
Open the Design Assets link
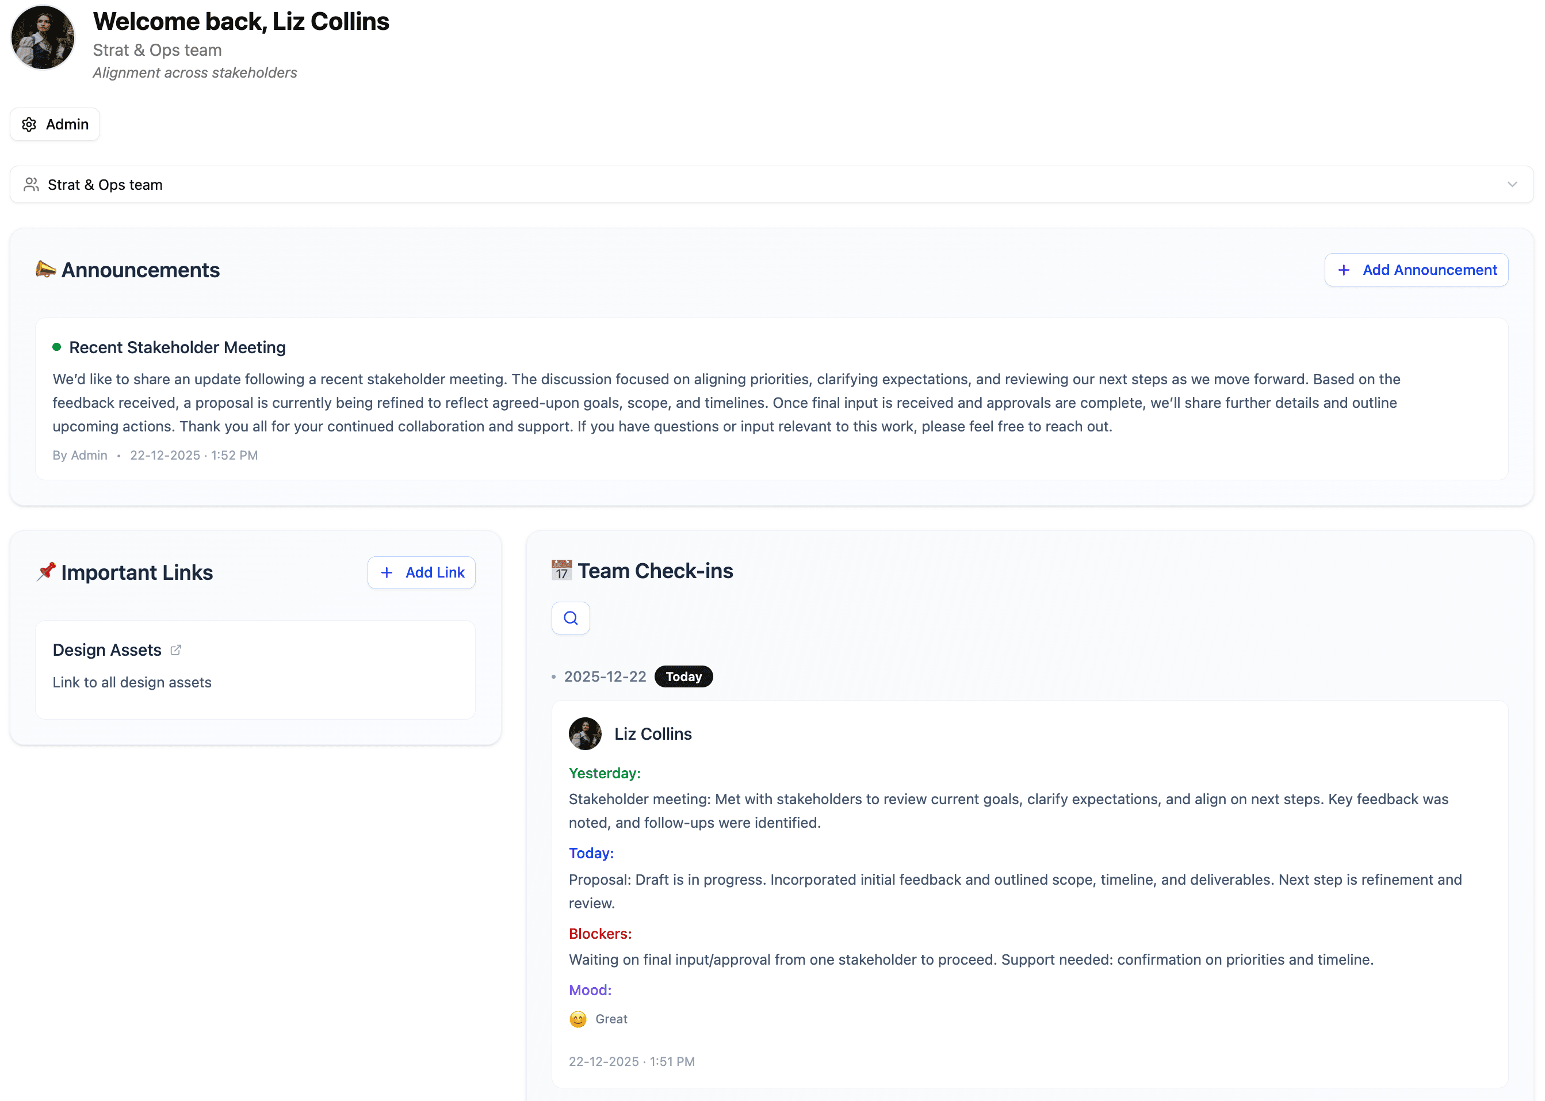pyautogui.click(x=107, y=650)
